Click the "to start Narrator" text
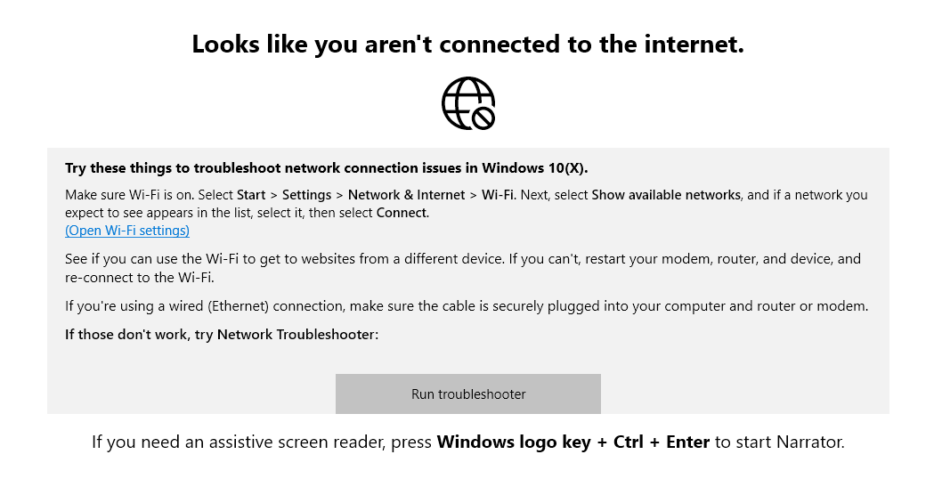The image size is (934, 495). [x=780, y=442]
